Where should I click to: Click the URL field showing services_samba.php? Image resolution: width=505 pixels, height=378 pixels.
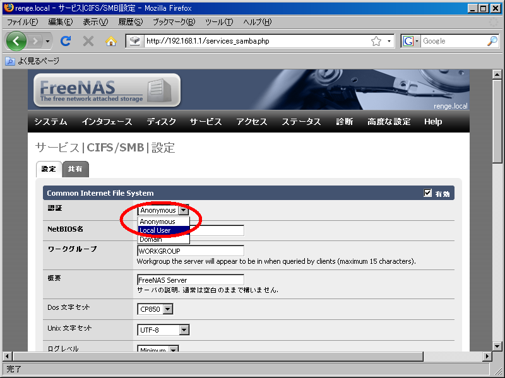tap(257, 41)
